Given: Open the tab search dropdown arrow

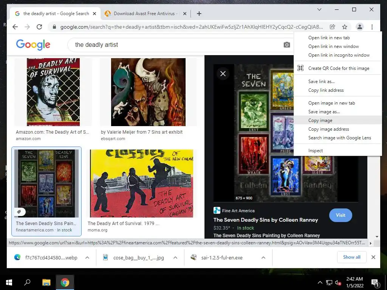Looking at the screenshot, I should [x=319, y=9].
